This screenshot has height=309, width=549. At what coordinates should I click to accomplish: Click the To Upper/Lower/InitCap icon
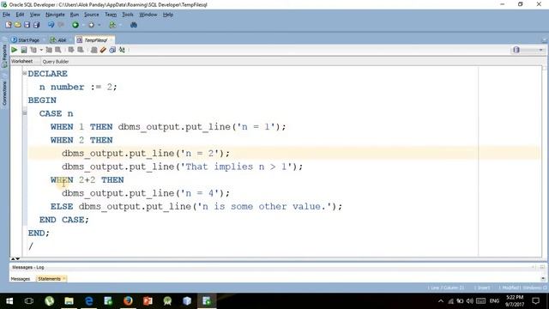click(122, 50)
